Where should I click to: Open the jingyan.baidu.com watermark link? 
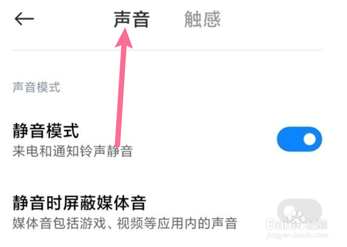(x=297, y=235)
